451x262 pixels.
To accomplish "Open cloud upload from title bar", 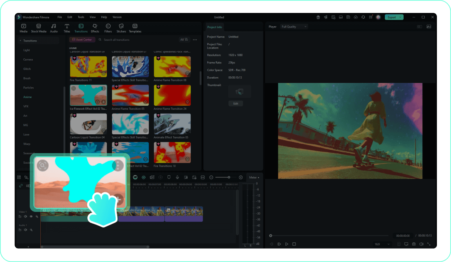I will coord(356,17).
